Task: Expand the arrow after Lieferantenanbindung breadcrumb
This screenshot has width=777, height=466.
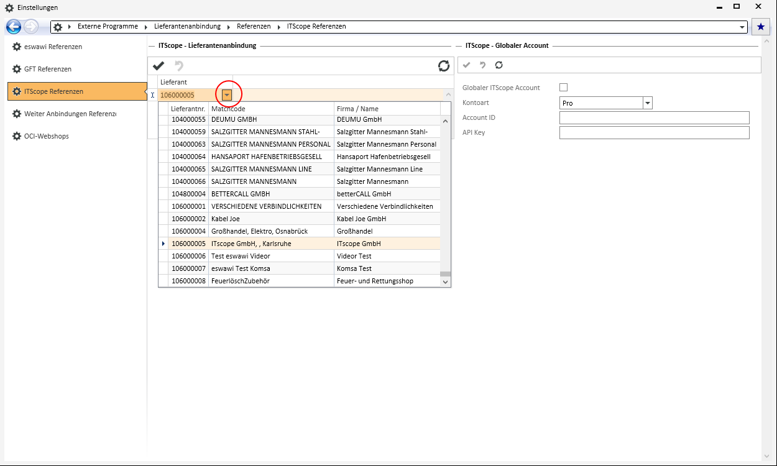Action: click(228, 27)
